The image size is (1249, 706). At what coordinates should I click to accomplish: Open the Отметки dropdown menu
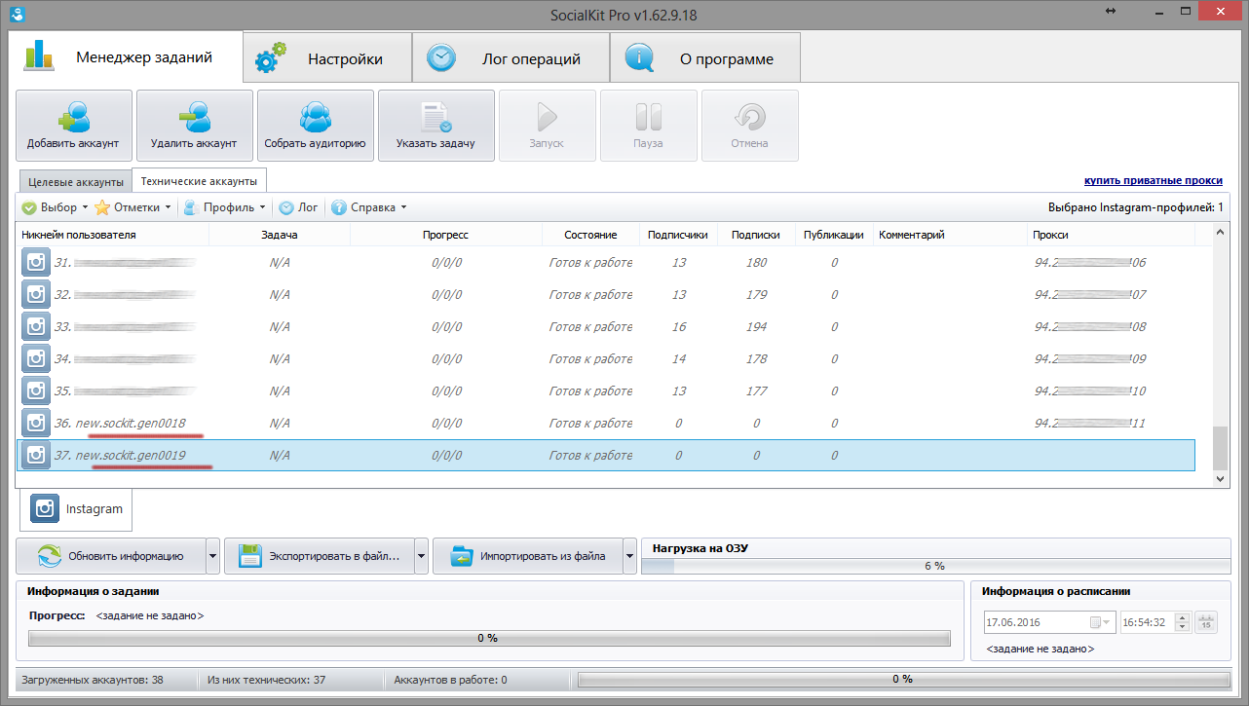[x=132, y=207]
